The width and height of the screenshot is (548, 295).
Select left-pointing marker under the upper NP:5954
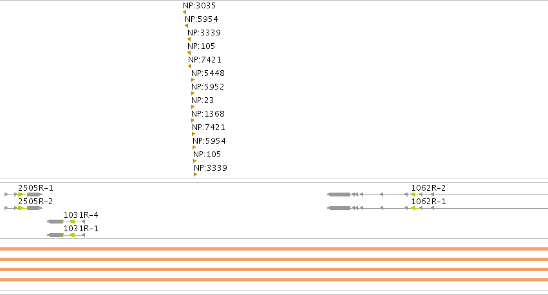point(186,26)
